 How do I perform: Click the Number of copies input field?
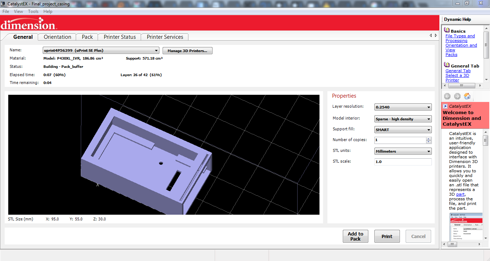point(400,140)
